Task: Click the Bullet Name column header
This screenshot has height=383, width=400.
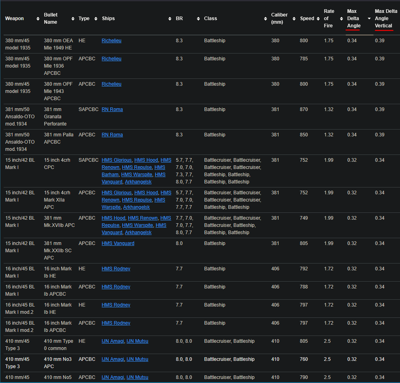Action: (51, 19)
